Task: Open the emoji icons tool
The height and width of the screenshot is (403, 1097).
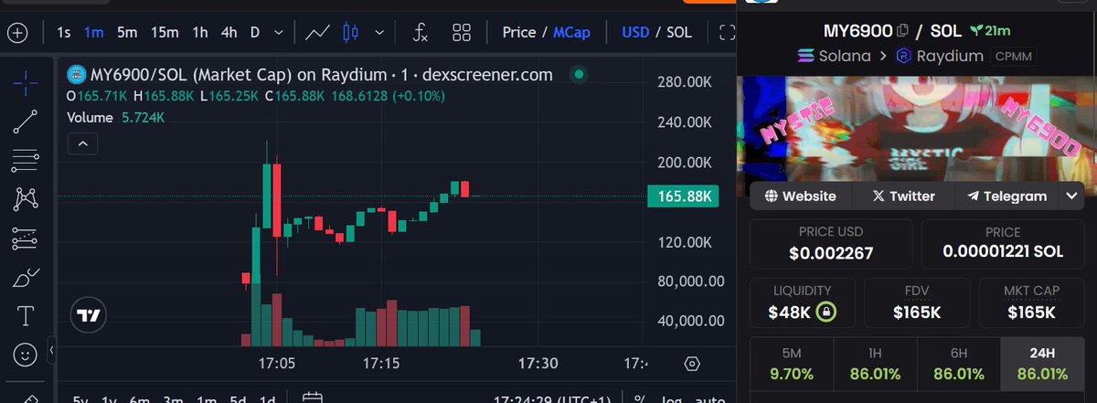Action: (25, 354)
